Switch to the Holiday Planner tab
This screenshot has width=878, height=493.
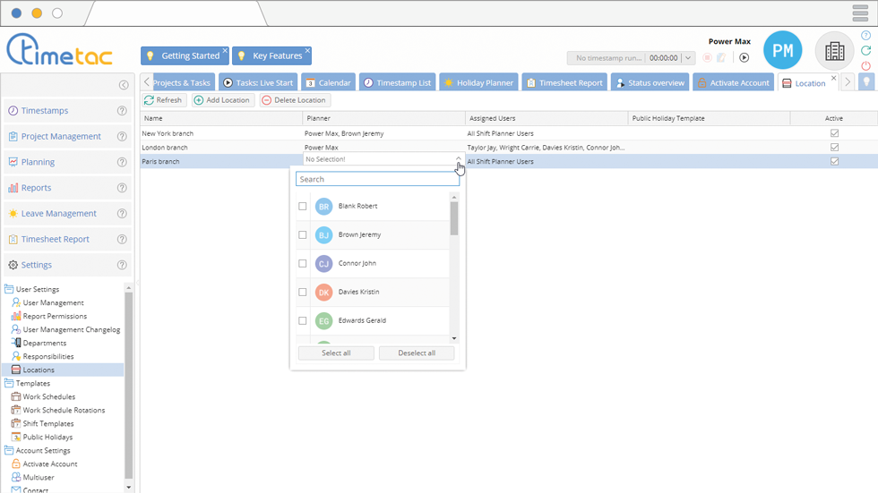(478, 82)
